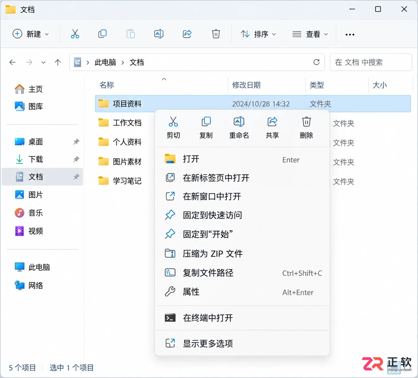Select 在新窗口中打开

click(x=242, y=196)
